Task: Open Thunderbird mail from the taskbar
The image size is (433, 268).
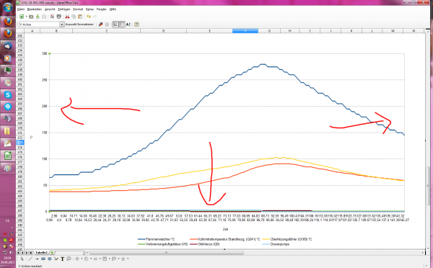Action: click(x=8, y=45)
